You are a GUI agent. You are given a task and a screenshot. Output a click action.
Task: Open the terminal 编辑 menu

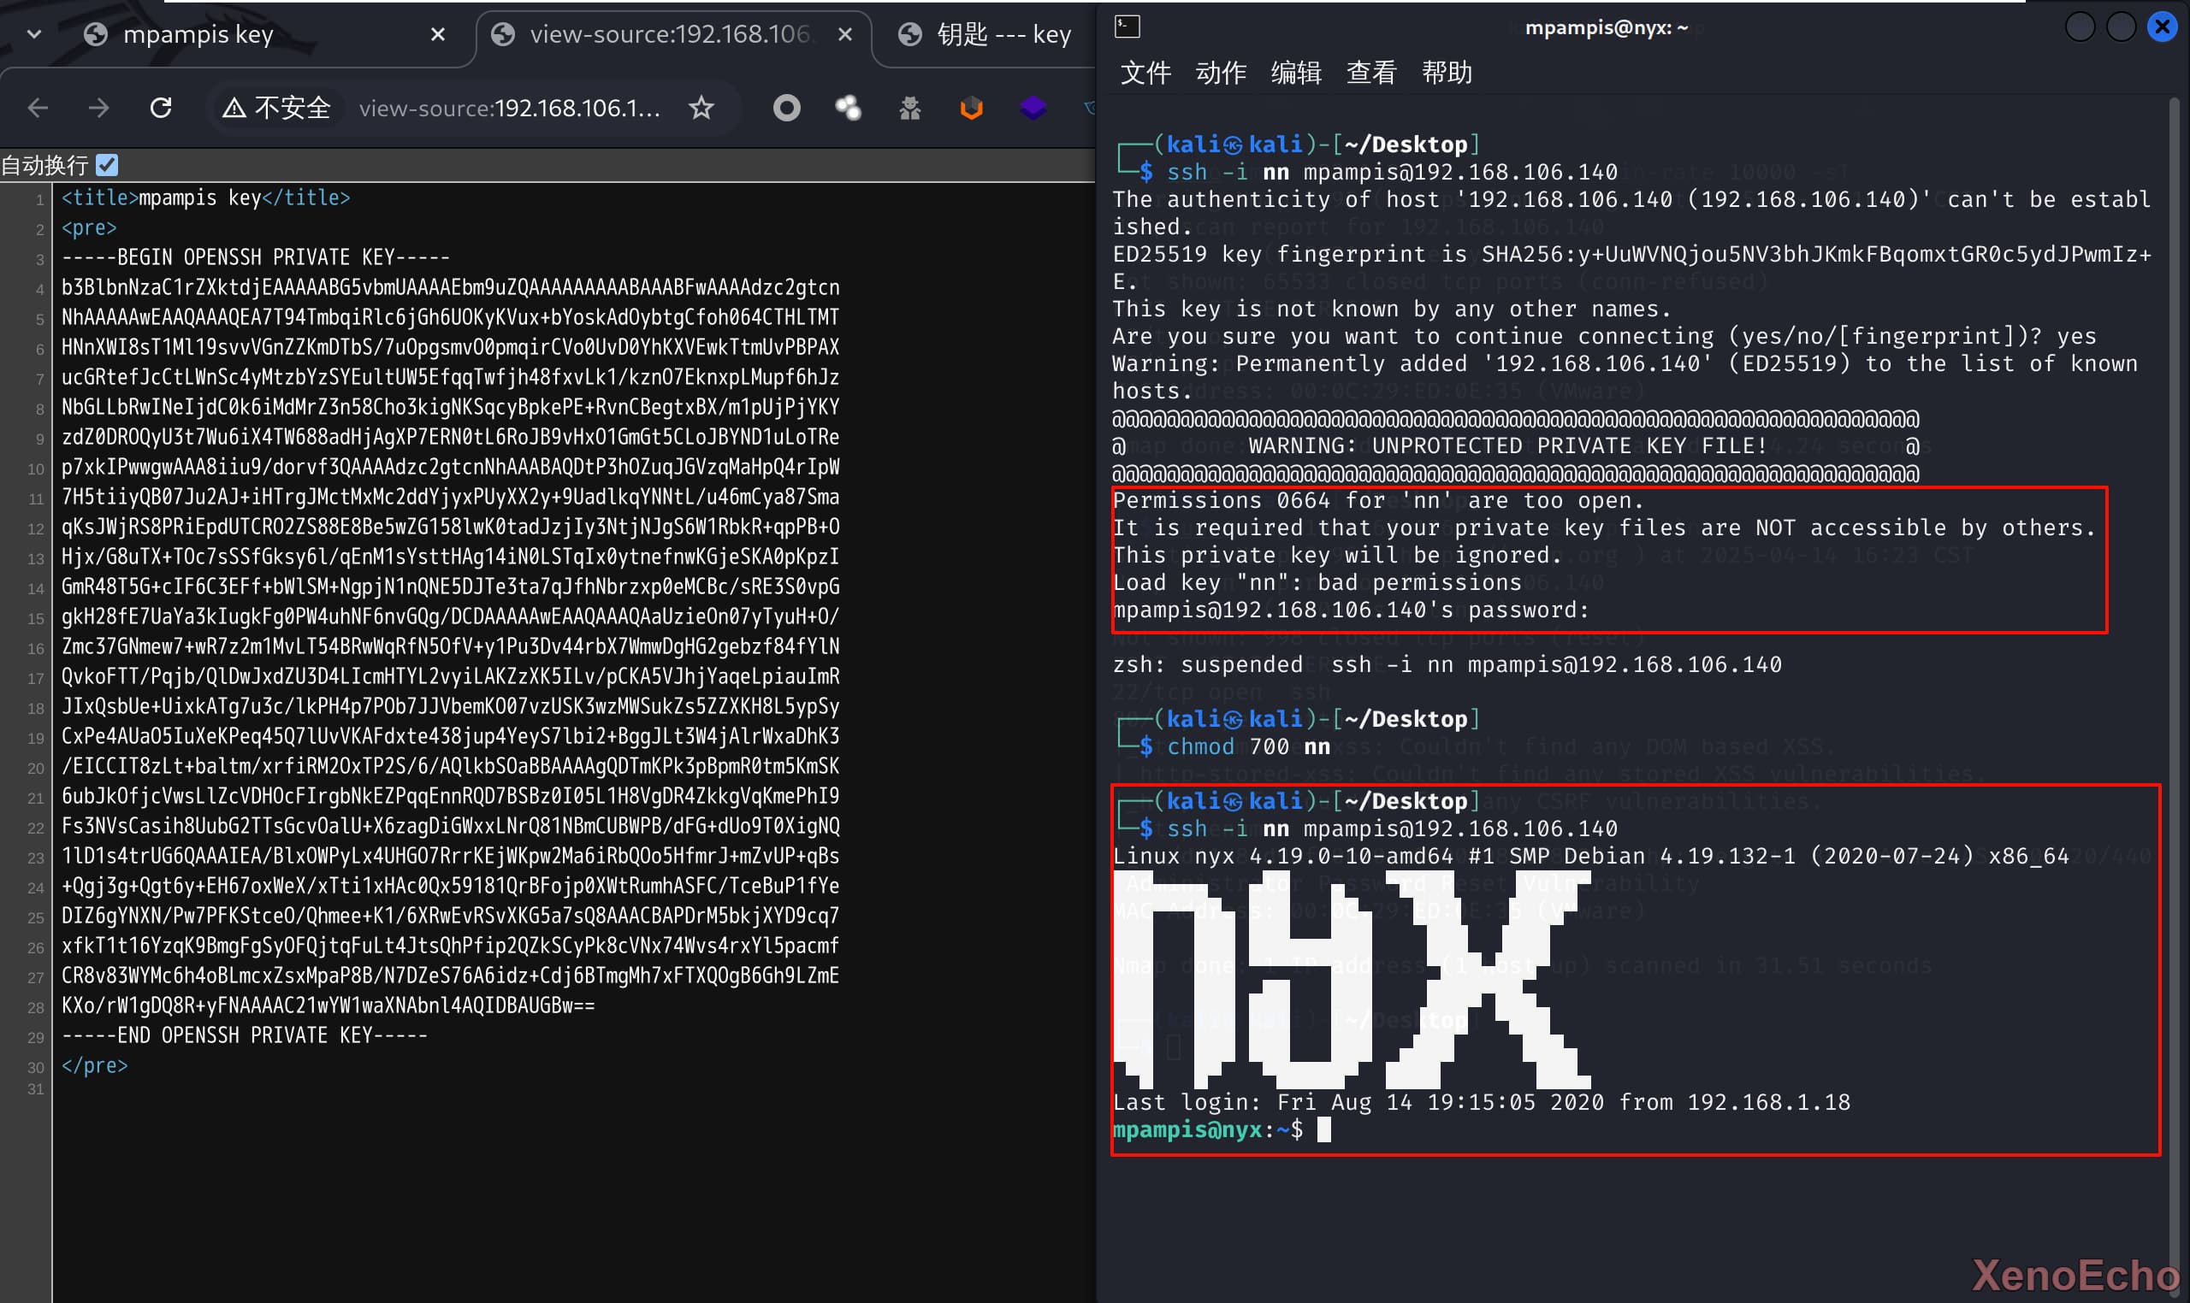[1296, 72]
